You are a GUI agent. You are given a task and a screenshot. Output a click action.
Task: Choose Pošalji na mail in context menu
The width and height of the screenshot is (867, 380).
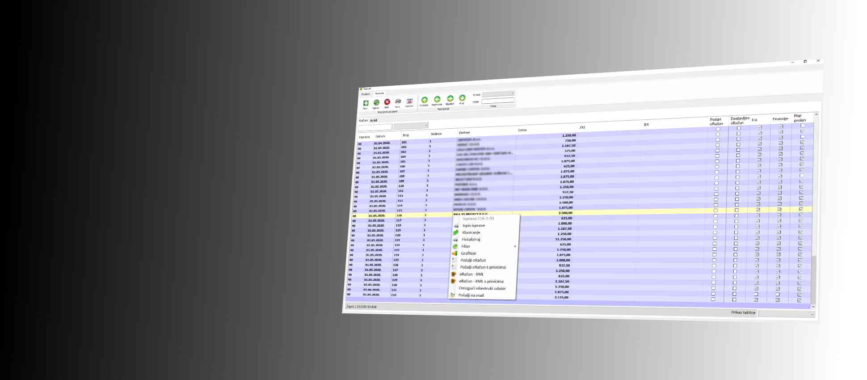click(x=471, y=296)
